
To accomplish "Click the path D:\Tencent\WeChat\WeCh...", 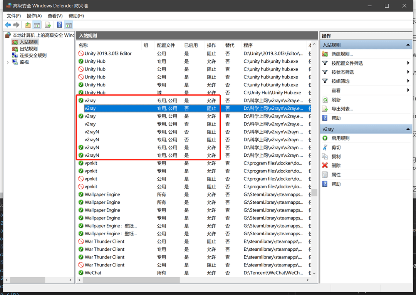I will pos(273,273).
